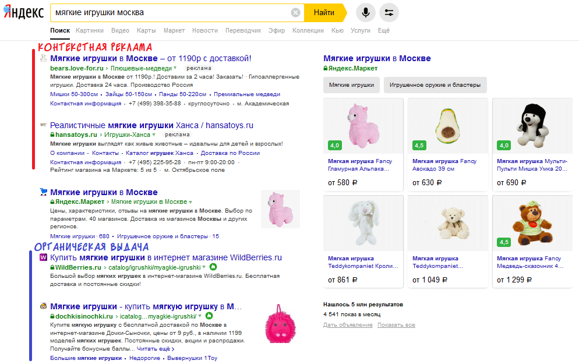Open the Переводчик tab

(x=243, y=30)
